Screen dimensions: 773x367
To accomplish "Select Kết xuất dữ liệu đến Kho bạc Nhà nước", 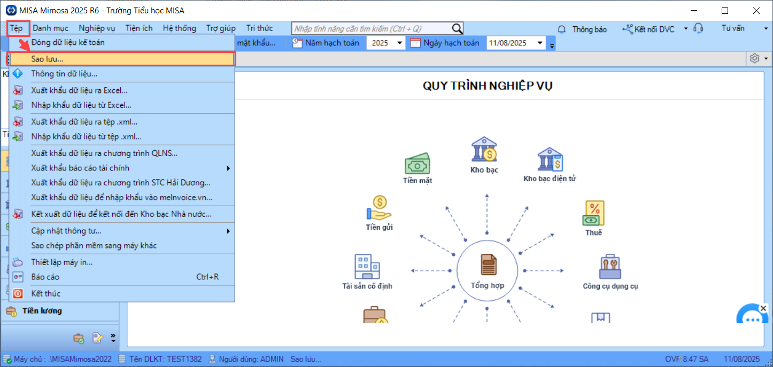I will [x=122, y=215].
